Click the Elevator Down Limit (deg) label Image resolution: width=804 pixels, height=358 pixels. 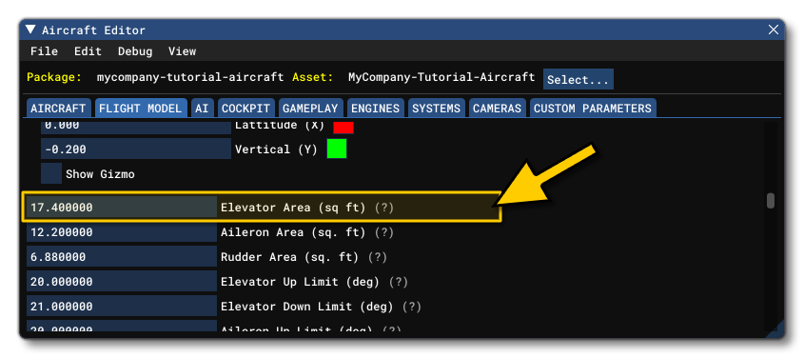[x=306, y=307]
